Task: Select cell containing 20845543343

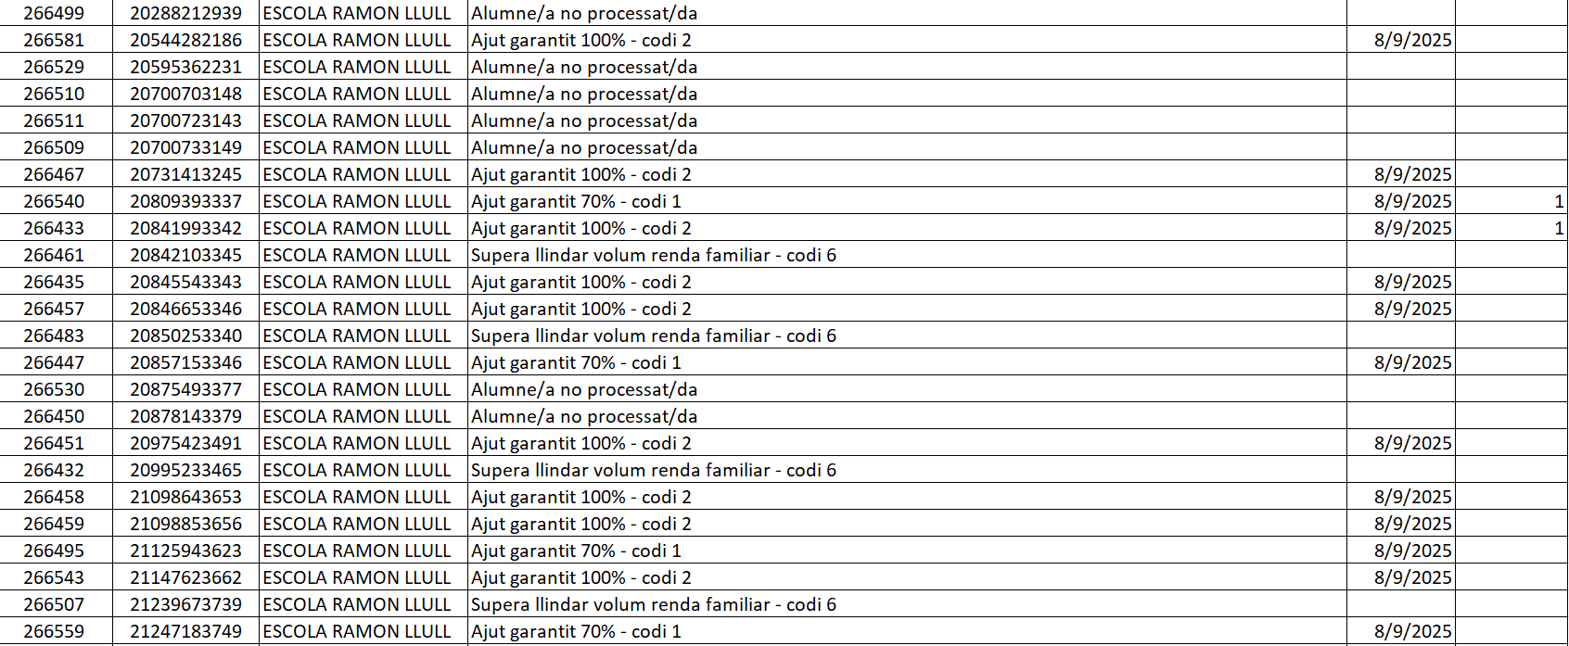Action: point(185,282)
